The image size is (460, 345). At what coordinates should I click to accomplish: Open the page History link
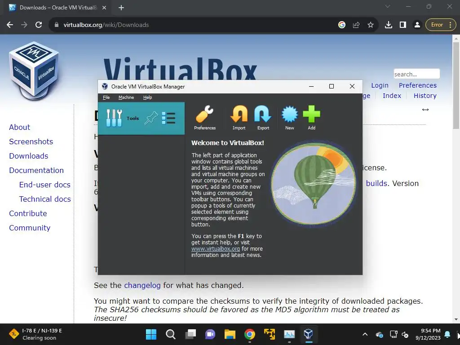click(425, 96)
